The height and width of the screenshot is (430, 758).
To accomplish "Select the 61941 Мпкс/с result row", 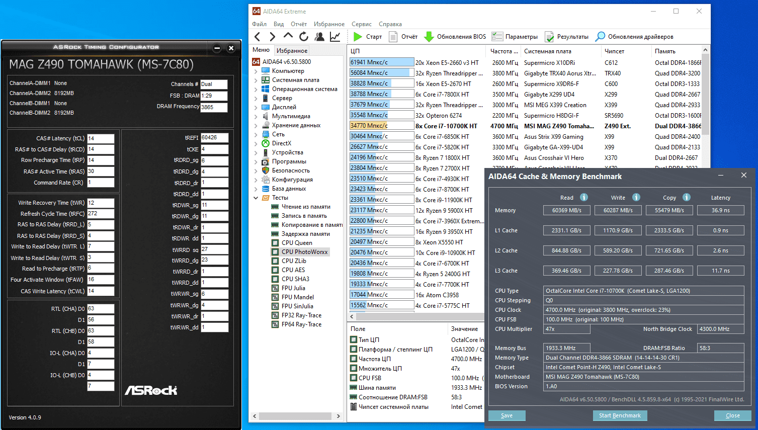I will coord(526,62).
